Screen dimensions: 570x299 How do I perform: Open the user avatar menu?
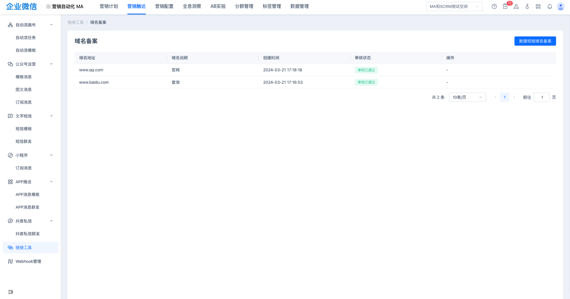point(561,6)
